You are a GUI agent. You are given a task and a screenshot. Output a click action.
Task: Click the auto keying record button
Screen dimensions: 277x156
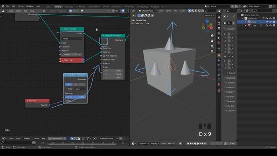tap(180, 143)
